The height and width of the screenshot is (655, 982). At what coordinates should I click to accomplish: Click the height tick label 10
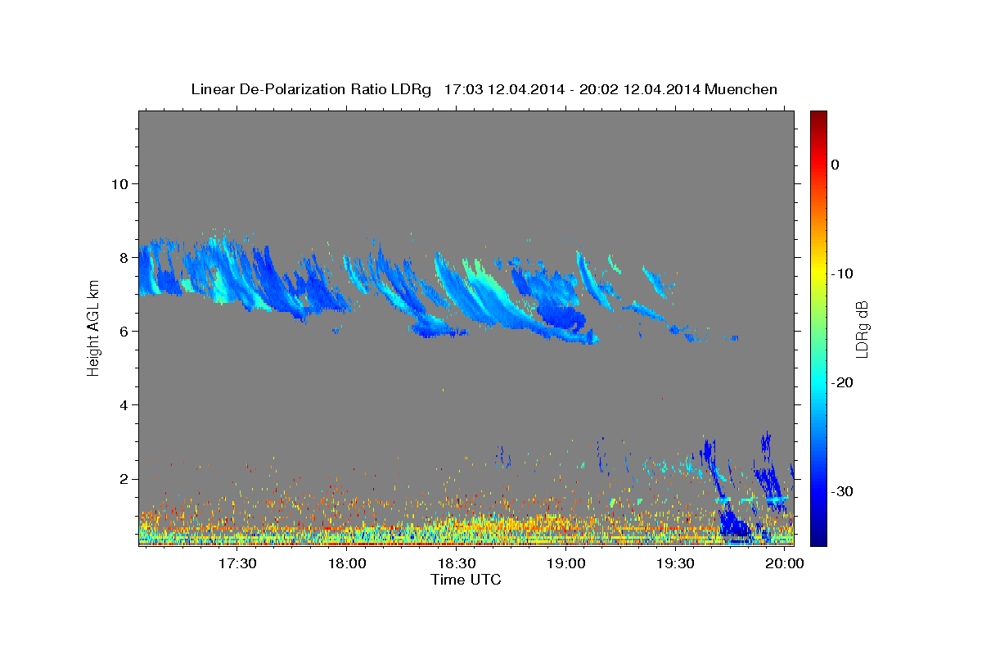119,183
